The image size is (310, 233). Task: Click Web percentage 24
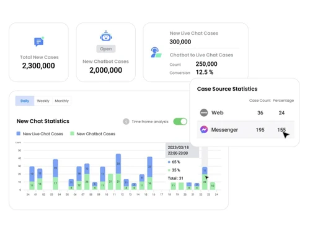coord(281,113)
